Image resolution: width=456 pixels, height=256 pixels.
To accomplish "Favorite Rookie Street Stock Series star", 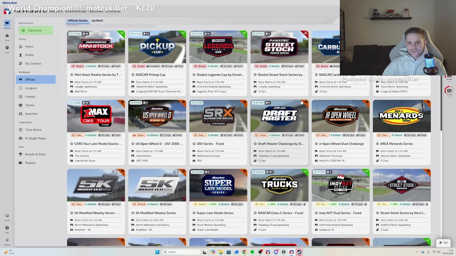I will 255,75.
